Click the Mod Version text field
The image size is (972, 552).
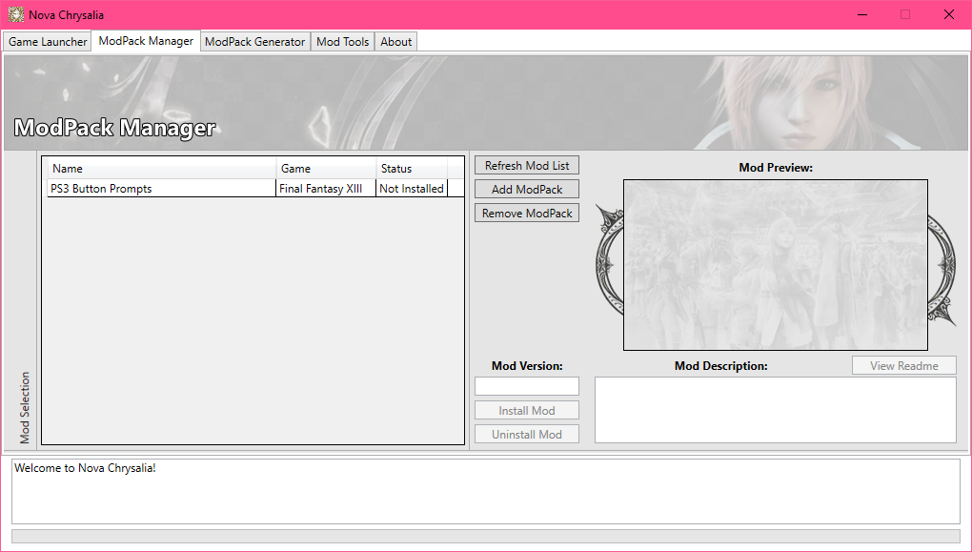527,386
